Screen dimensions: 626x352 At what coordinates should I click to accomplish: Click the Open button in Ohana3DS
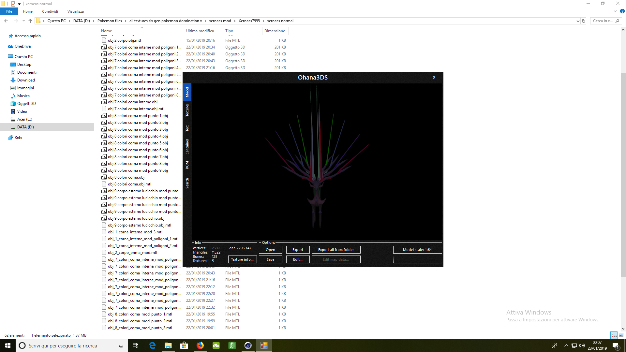pyautogui.click(x=270, y=250)
